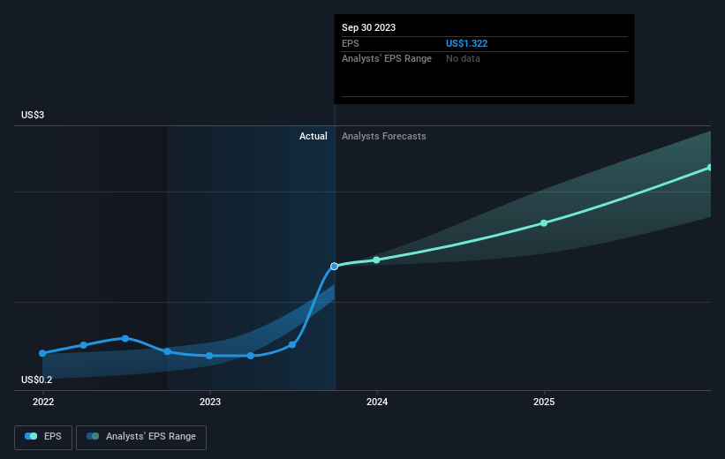Select the EPS point just before the spike
Screen dimensions: 725x459
[292, 345]
